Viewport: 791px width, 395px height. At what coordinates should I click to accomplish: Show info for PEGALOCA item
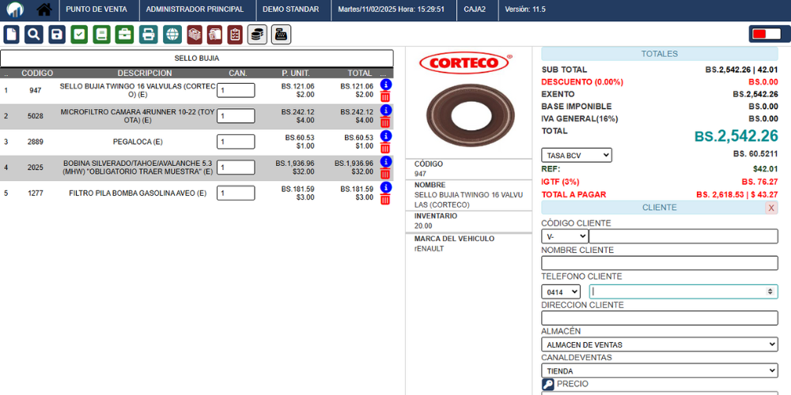pyautogui.click(x=385, y=136)
